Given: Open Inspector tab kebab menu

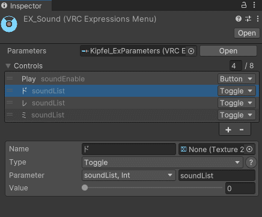Looking at the screenshot, I should pyautogui.click(x=254, y=5).
